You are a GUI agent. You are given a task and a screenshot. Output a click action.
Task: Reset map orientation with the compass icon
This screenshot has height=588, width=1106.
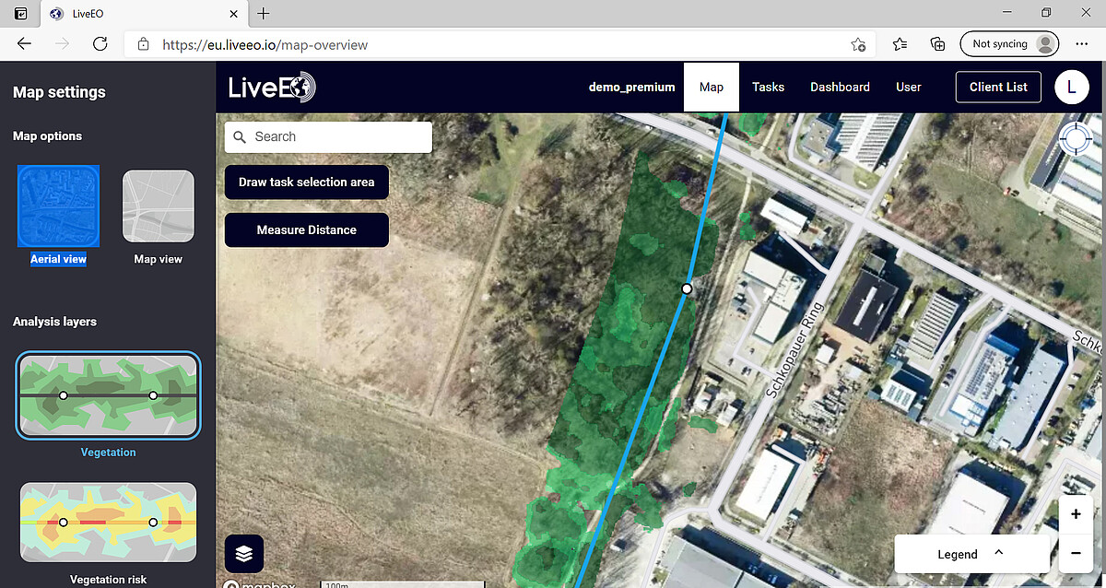click(1076, 138)
